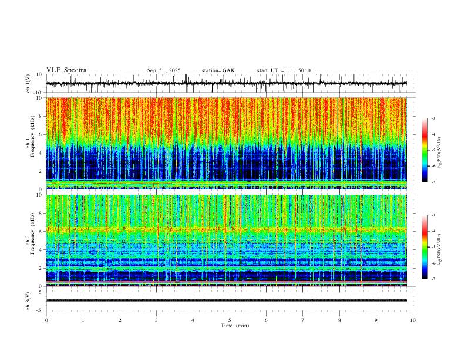Click the "8" kHz tick of ch.1 spectrogram
465x359 pixels.
click(x=41, y=116)
